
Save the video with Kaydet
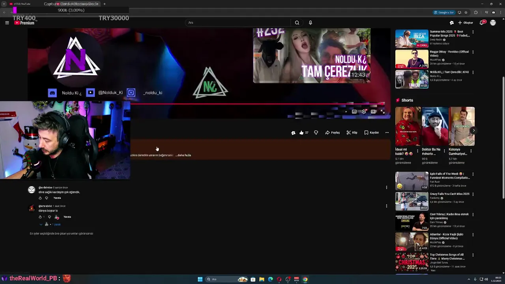372,133
